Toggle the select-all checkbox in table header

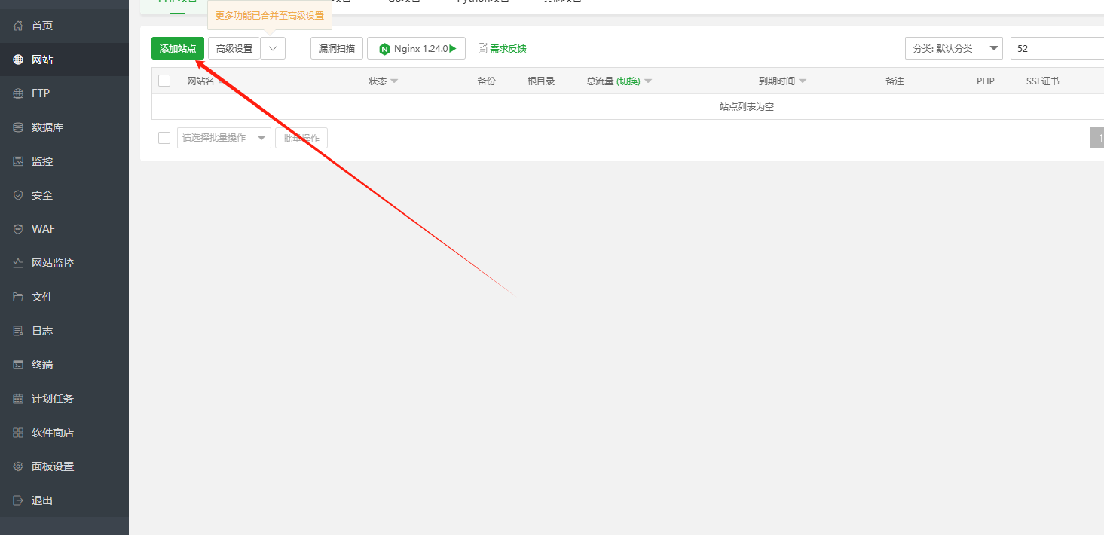click(164, 81)
